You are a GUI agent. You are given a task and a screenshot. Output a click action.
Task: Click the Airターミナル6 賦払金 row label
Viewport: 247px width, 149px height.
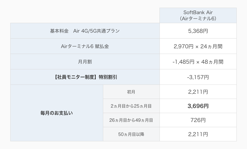click(85, 46)
